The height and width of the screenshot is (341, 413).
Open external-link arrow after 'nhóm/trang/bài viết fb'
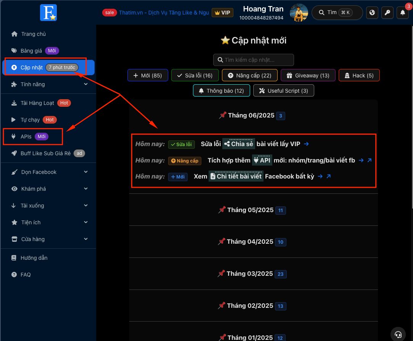370,160
